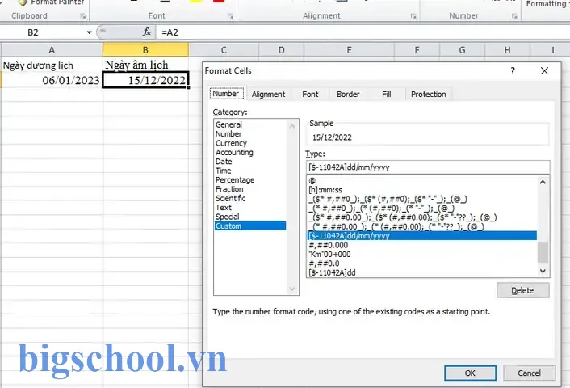570x388 pixels.
Task: Open Number group dialog launcher
Action: 514,16
